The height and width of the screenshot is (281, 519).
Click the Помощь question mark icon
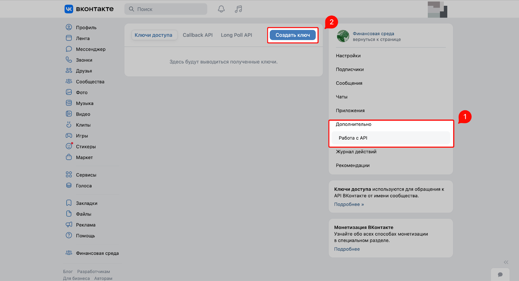[69, 236]
